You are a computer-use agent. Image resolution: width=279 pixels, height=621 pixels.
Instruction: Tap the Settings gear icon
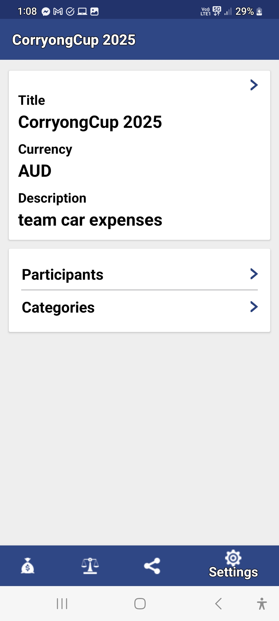[x=233, y=558]
